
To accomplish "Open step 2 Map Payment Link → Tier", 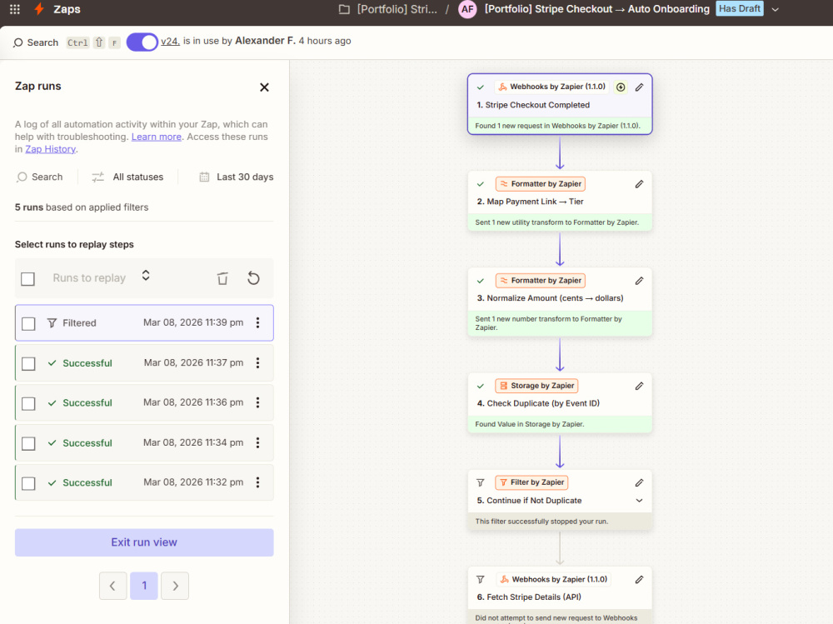I will click(x=530, y=202).
